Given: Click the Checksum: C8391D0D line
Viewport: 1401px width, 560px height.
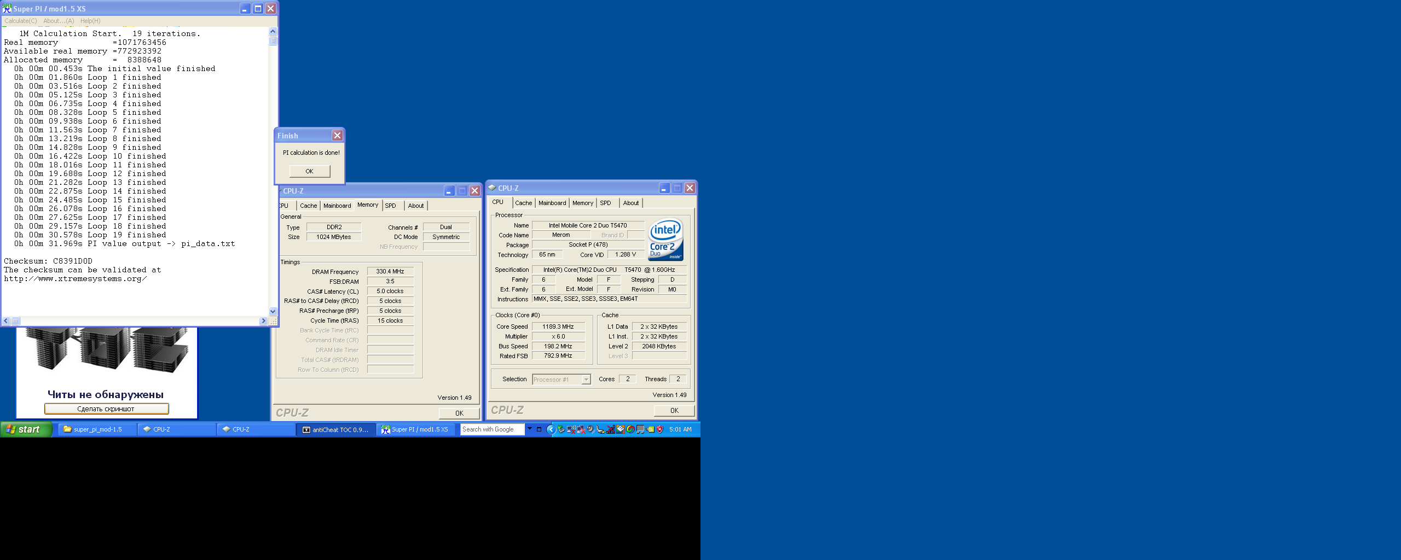Looking at the screenshot, I should pos(48,261).
